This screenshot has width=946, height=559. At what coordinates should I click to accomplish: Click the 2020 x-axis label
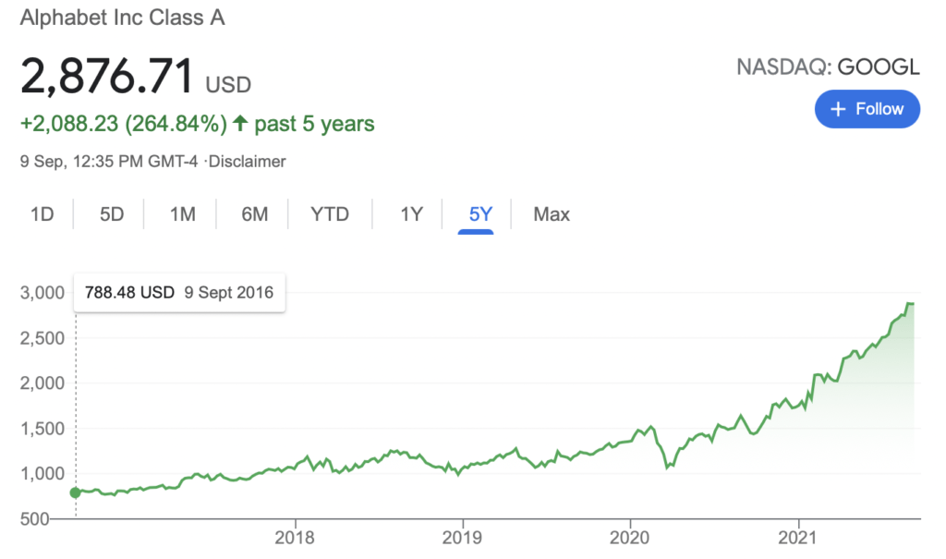coord(631,537)
